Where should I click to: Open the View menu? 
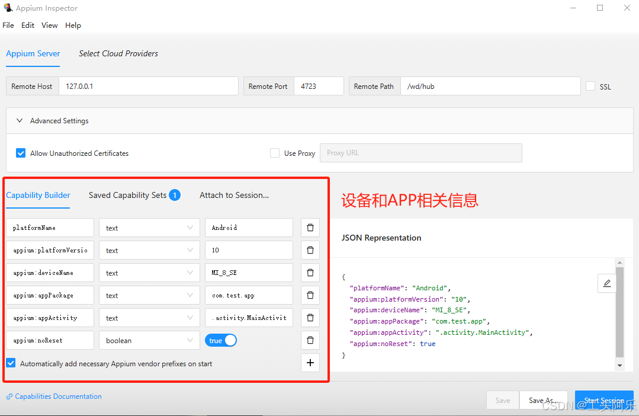click(x=49, y=25)
